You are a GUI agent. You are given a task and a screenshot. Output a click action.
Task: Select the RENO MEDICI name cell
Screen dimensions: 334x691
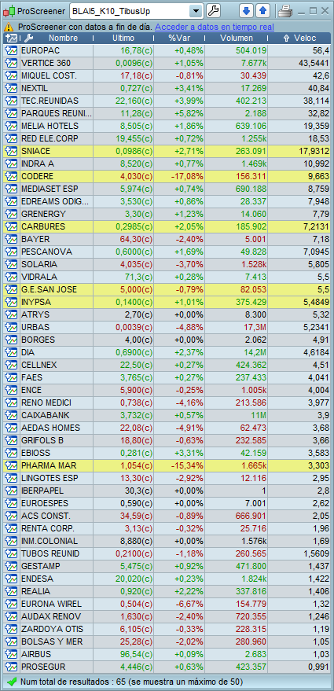tap(57, 402)
